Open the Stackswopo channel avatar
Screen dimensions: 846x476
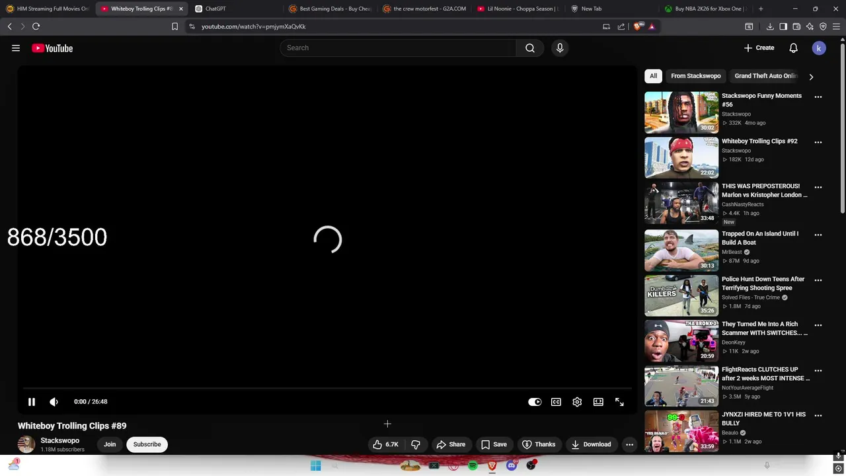pyautogui.click(x=26, y=444)
